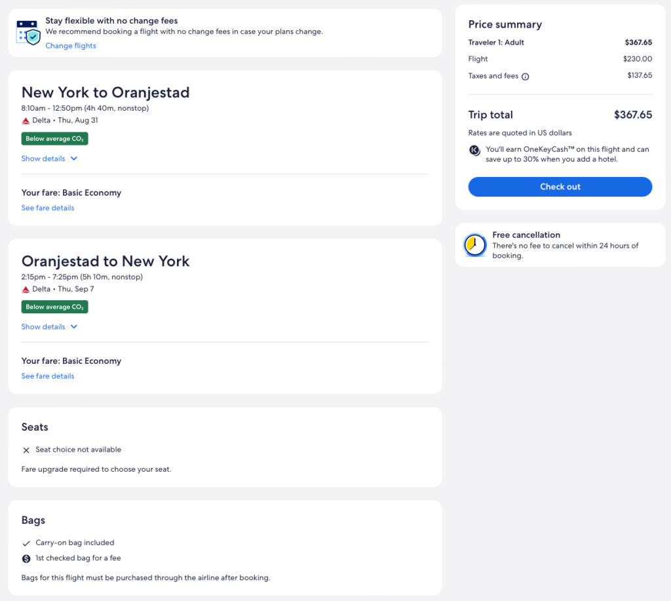Click the Delta logo for New York departure
The height and width of the screenshot is (601, 671).
(x=26, y=121)
